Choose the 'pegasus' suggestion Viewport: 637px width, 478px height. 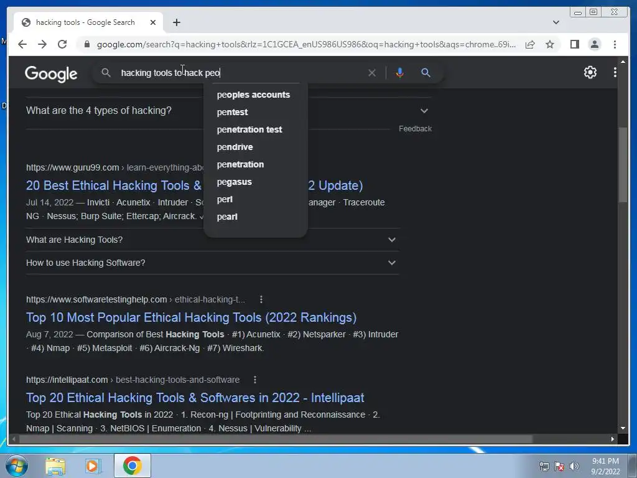235,182
